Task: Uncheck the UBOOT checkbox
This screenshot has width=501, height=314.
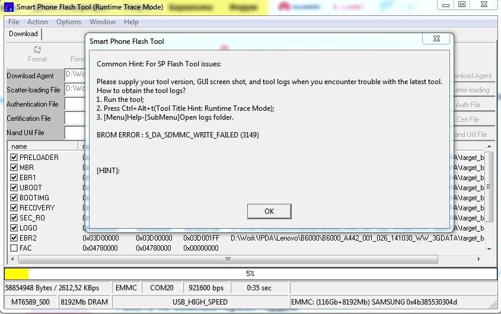Action: click(14, 187)
